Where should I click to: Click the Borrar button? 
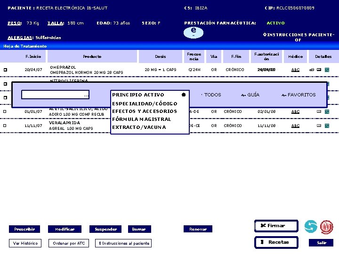139,229
